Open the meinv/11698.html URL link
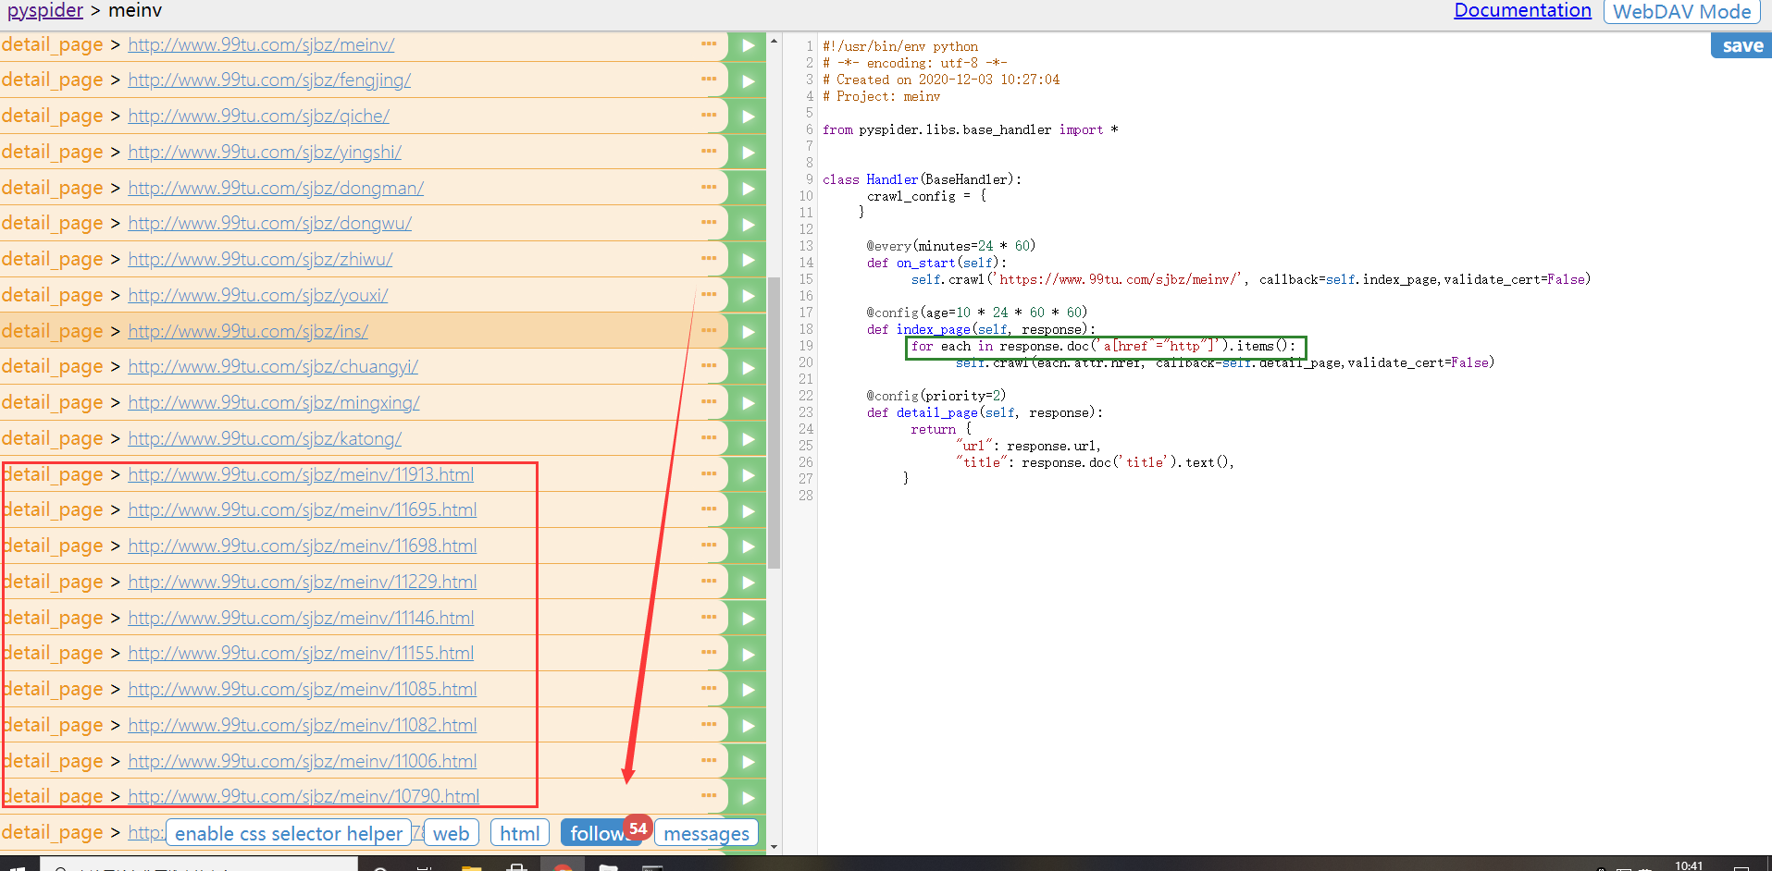Screen dimensions: 1772x871 pos(303,546)
